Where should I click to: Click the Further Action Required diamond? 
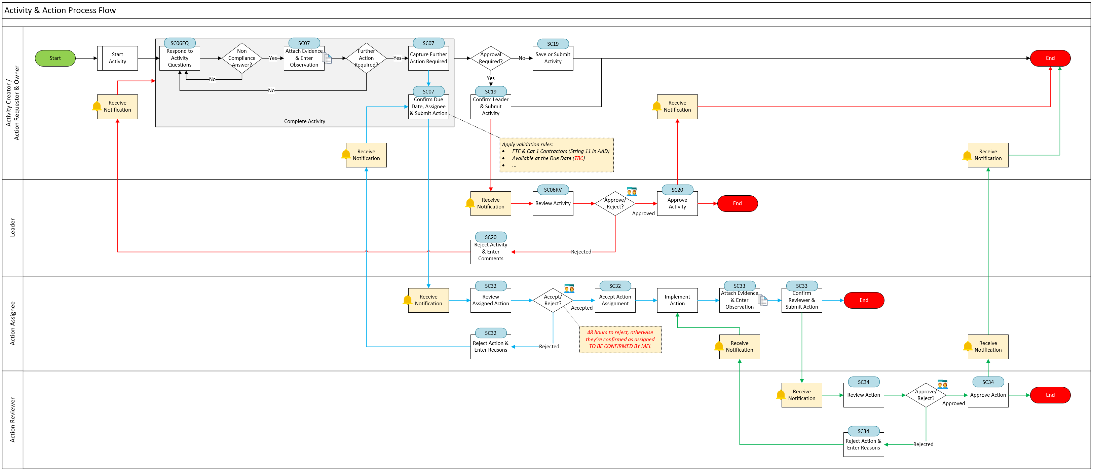coord(366,58)
